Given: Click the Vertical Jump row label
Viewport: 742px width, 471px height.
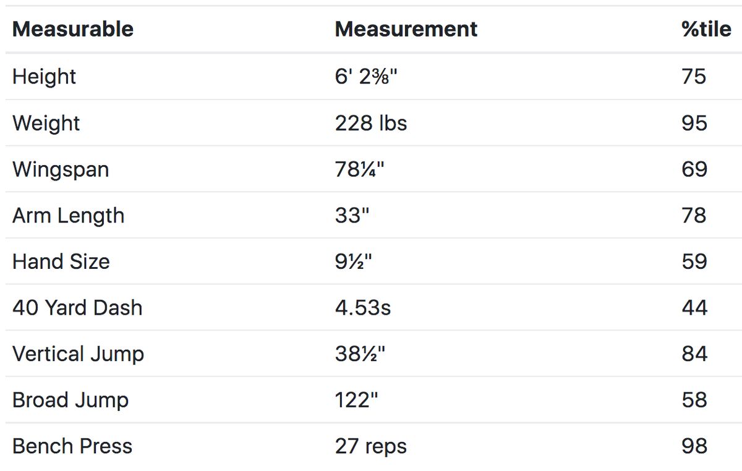Looking at the screenshot, I should (x=78, y=354).
